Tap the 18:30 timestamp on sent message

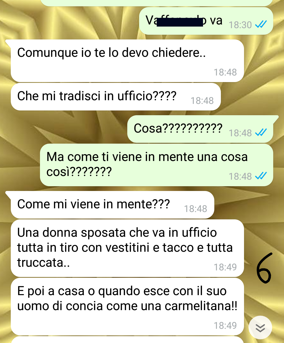click(x=240, y=25)
